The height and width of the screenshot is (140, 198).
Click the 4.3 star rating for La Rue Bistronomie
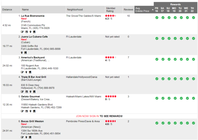coord(111,16)
